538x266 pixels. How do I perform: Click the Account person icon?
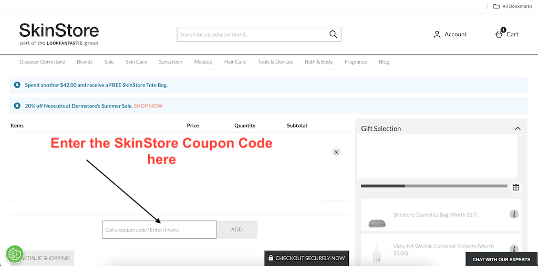[x=437, y=34]
